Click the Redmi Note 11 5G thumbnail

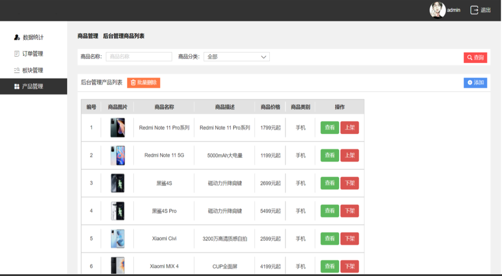coord(118,156)
